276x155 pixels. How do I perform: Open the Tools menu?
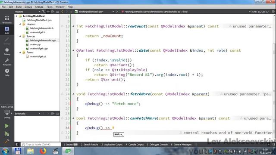point(49,7)
